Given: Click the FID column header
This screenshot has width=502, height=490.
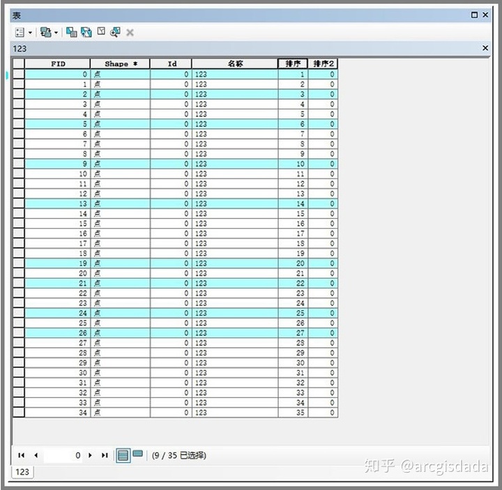Looking at the screenshot, I should (x=58, y=63).
